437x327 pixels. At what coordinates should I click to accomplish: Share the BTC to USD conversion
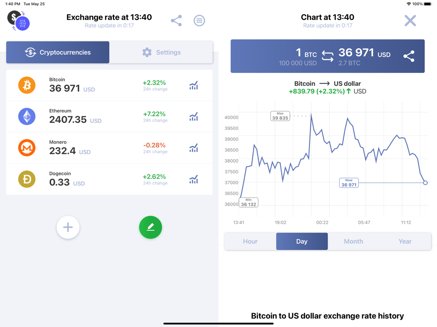409,56
